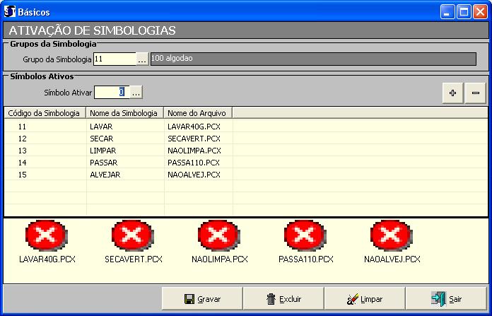Click the Nome da Simbologia column header

124,112
